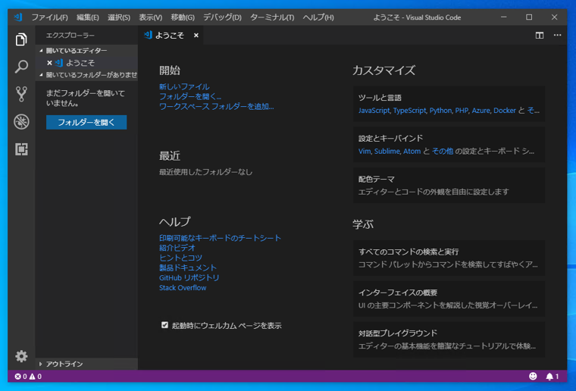The image size is (576, 391).
Task: Click the Docker tools link
Action: click(x=504, y=111)
